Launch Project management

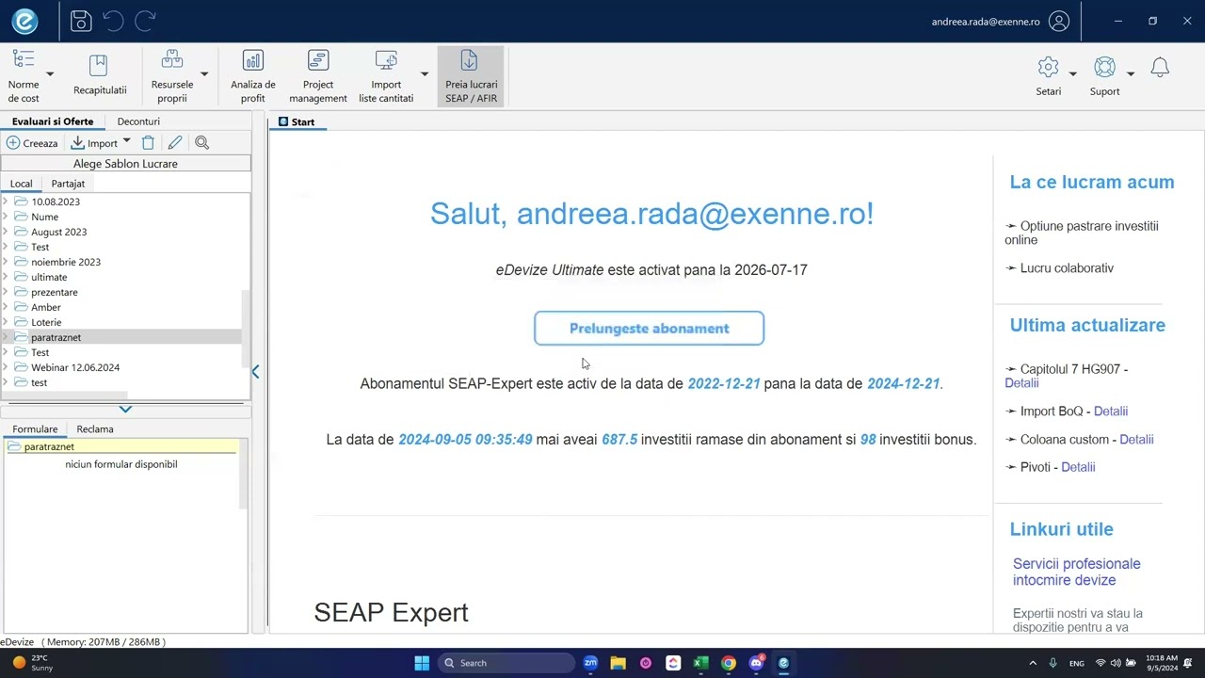[x=318, y=76]
